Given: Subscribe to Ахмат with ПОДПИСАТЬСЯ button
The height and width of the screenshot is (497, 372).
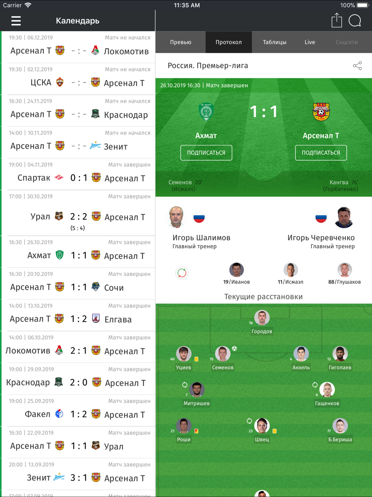Looking at the screenshot, I should [x=206, y=153].
